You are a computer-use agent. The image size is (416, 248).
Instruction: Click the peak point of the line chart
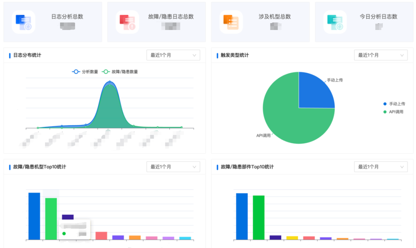pos(109,82)
